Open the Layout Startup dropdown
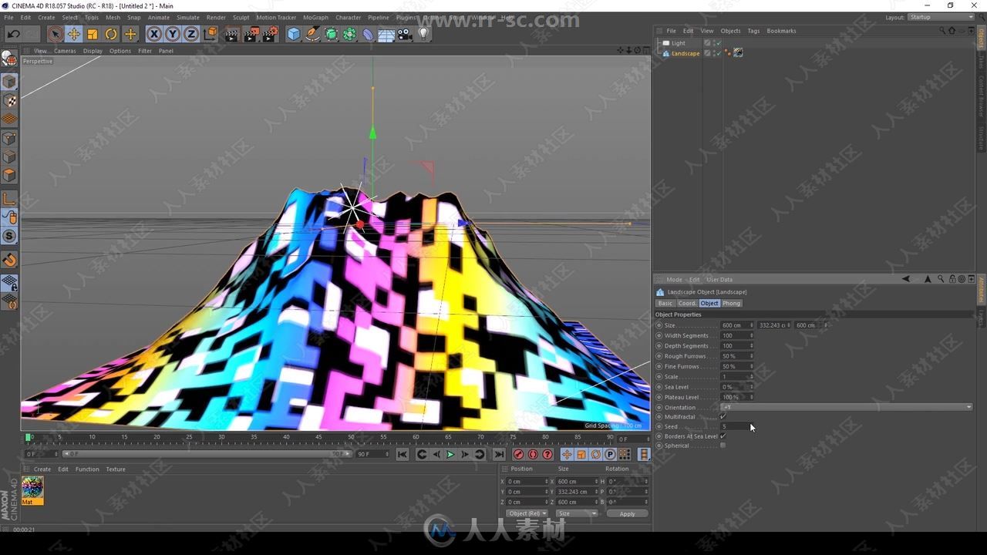987x555 pixels. (942, 17)
